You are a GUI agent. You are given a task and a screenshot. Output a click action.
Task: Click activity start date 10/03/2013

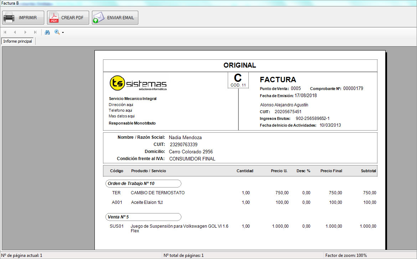(330, 125)
